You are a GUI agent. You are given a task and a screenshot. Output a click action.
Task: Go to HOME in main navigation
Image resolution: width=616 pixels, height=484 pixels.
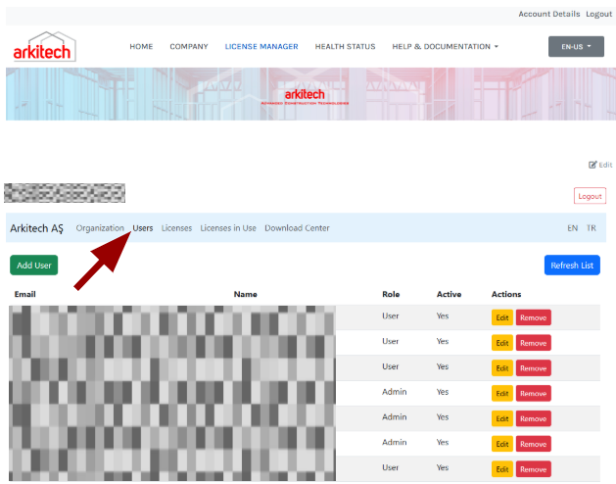(141, 46)
